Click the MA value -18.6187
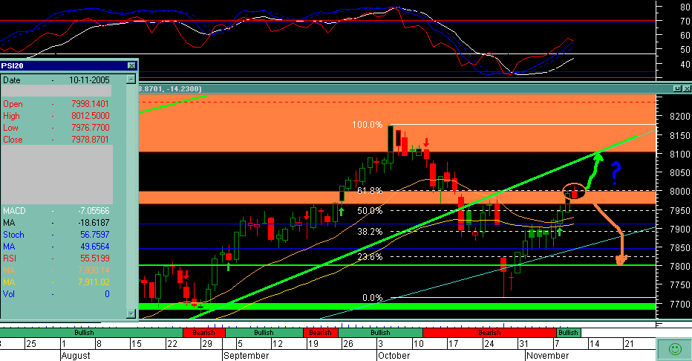 (x=94, y=223)
